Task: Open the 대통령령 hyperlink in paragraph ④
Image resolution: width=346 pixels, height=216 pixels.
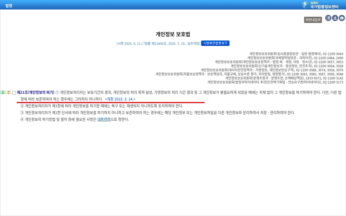Action: pyautogui.click(x=104, y=119)
